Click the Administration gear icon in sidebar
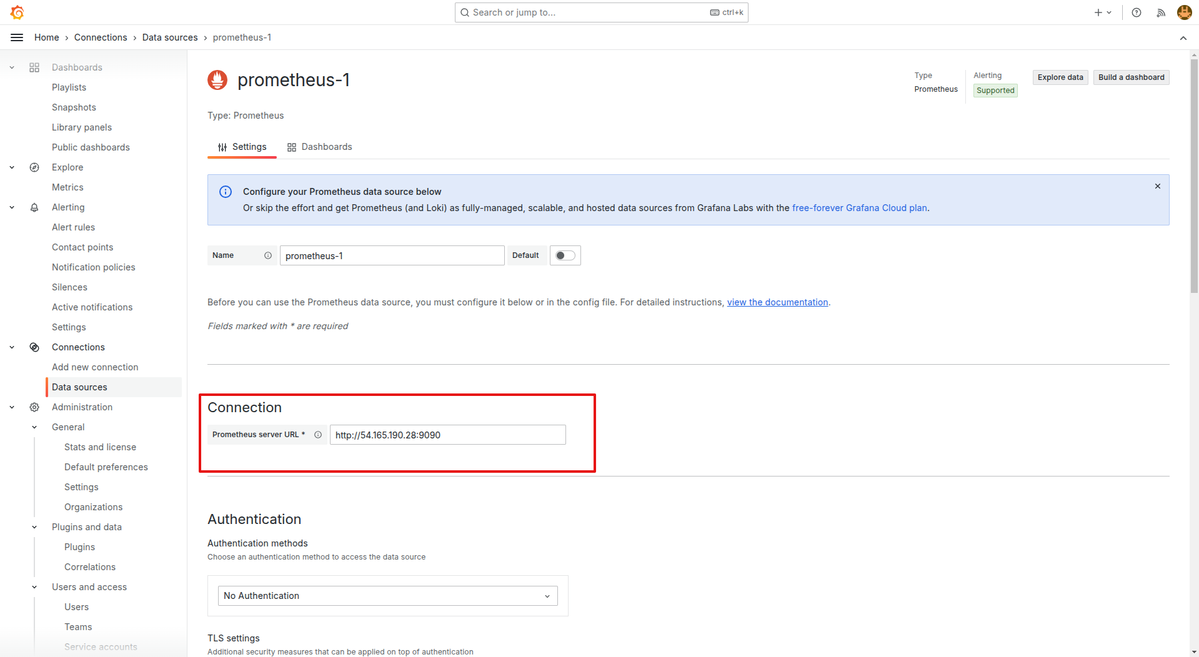This screenshot has width=1199, height=657. point(34,407)
